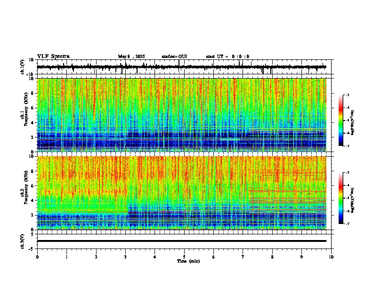373x288 pixels.
Task: Click the "-7" value on ch.2 colorbar
Action: click(x=348, y=224)
